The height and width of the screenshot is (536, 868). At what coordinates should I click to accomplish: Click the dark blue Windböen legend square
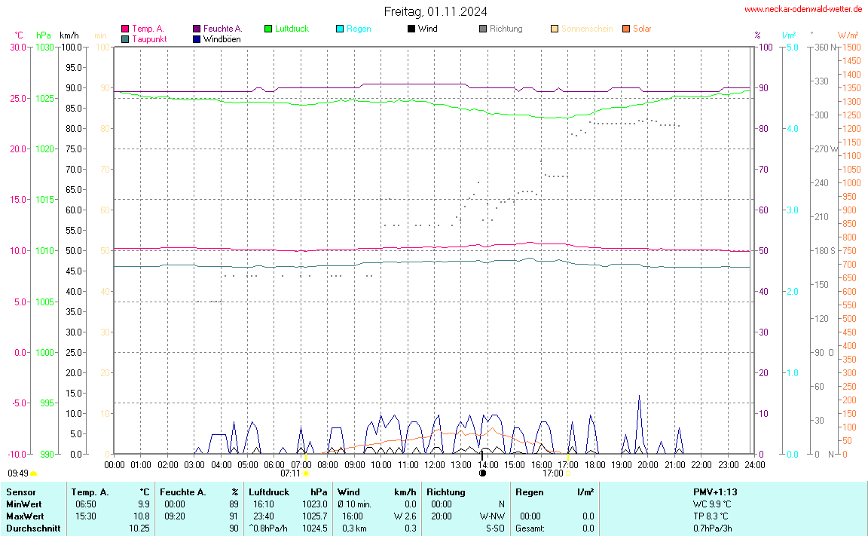coord(197,38)
